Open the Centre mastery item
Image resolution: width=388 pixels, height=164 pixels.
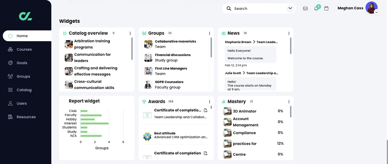tap(239, 154)
